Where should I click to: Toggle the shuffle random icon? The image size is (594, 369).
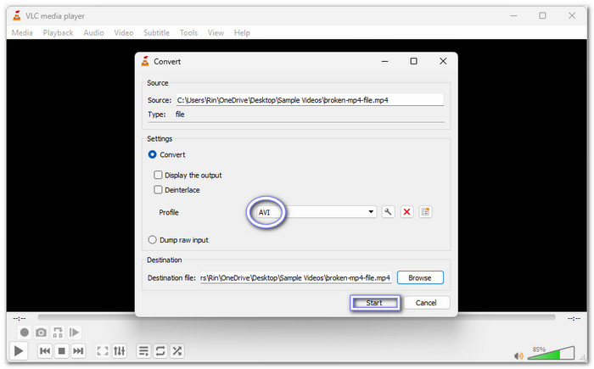point(177,351)
